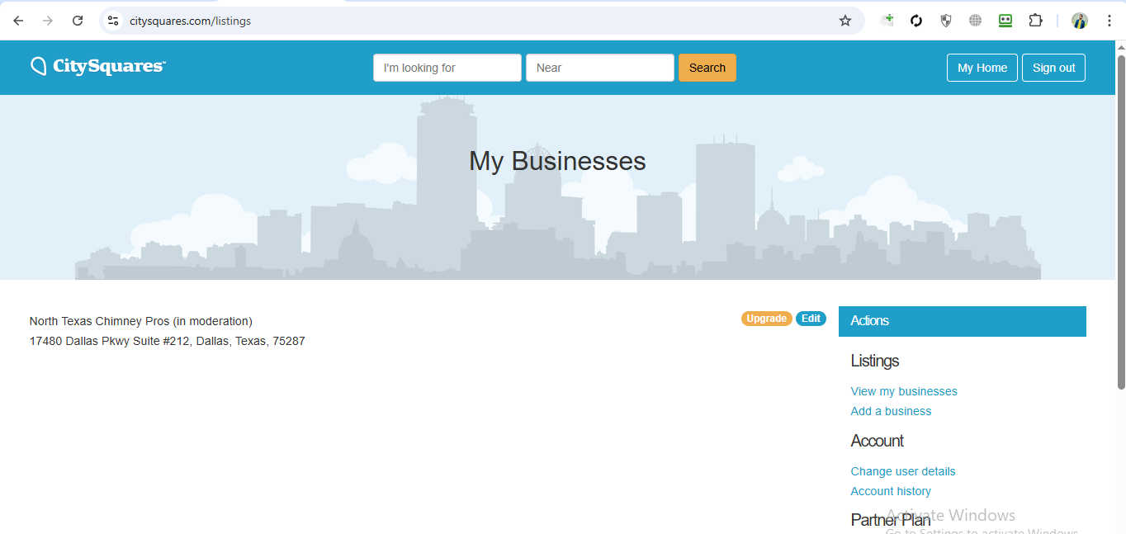
Task: Click the green robot-face extension icon
Action: pos(1005,21)
